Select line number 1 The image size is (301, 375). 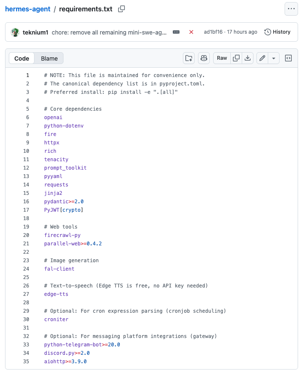tap(28, 75)
